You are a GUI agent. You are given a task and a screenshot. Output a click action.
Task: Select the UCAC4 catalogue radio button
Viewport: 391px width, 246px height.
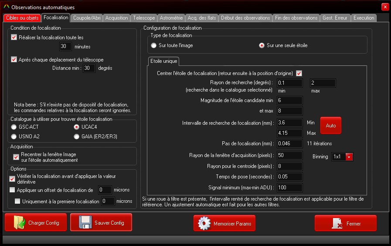pyautogui.click(x=77, y=127)
